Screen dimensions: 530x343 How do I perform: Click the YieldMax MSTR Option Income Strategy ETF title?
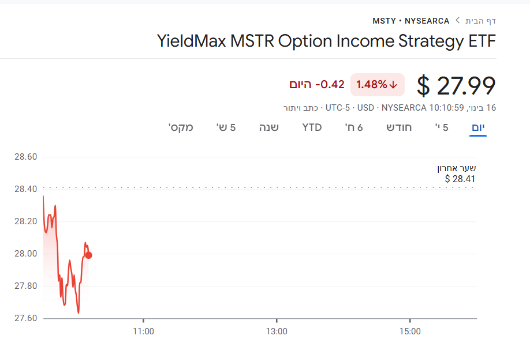pos(326,42)
